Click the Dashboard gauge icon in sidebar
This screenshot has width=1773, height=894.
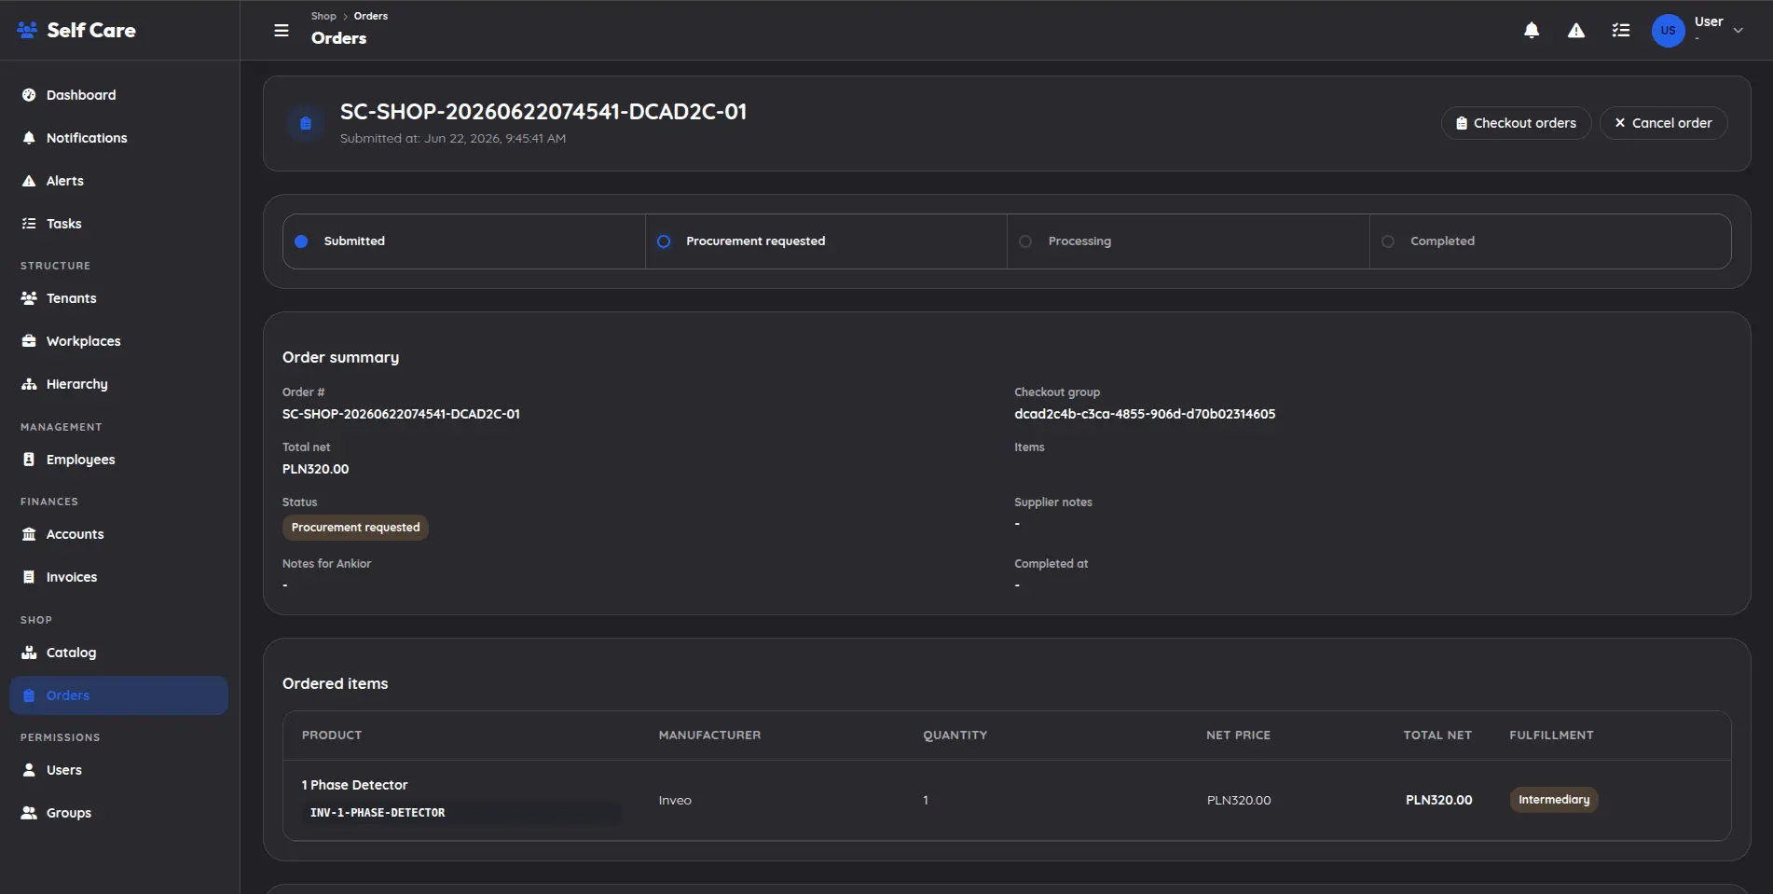tap(29, 95)
